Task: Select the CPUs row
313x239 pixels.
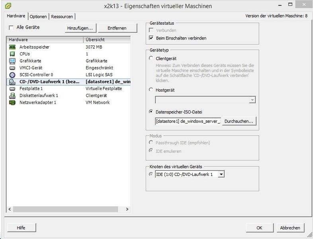Action: point(68,54)
